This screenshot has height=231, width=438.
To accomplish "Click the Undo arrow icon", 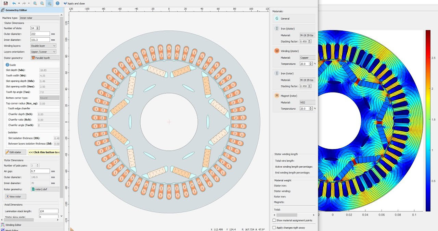I will [x=14, y=3].
